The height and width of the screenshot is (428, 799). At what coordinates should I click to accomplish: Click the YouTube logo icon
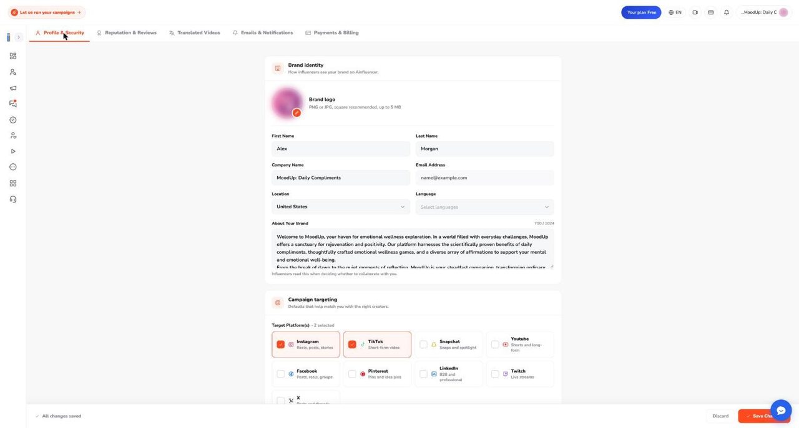coord(506,345)
